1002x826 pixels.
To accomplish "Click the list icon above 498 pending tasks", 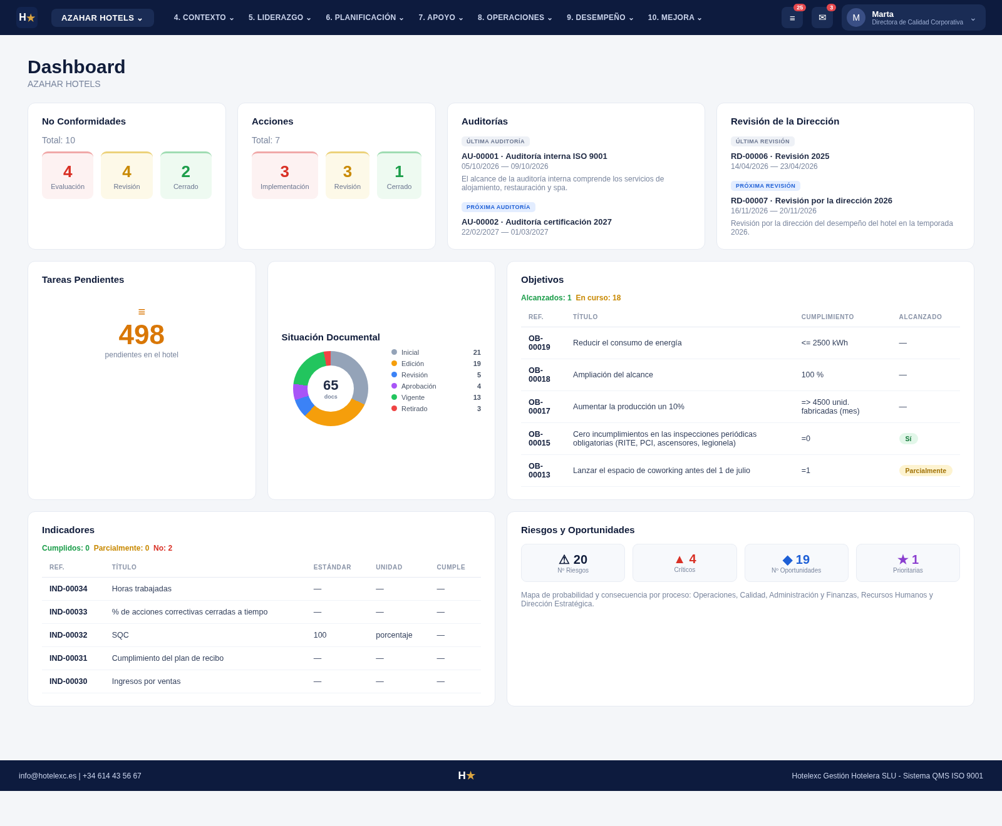I will point(142,312).
